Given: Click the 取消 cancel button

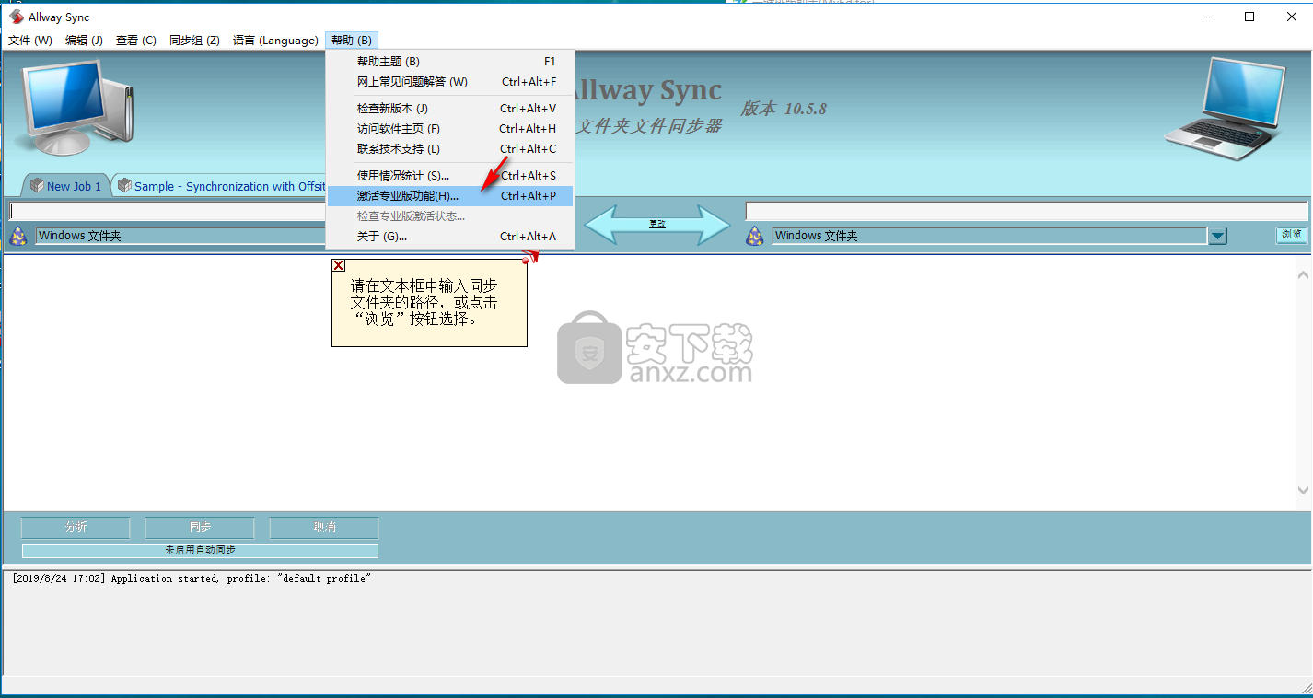Looking at the screenshot, I should (x=324, y=528).
